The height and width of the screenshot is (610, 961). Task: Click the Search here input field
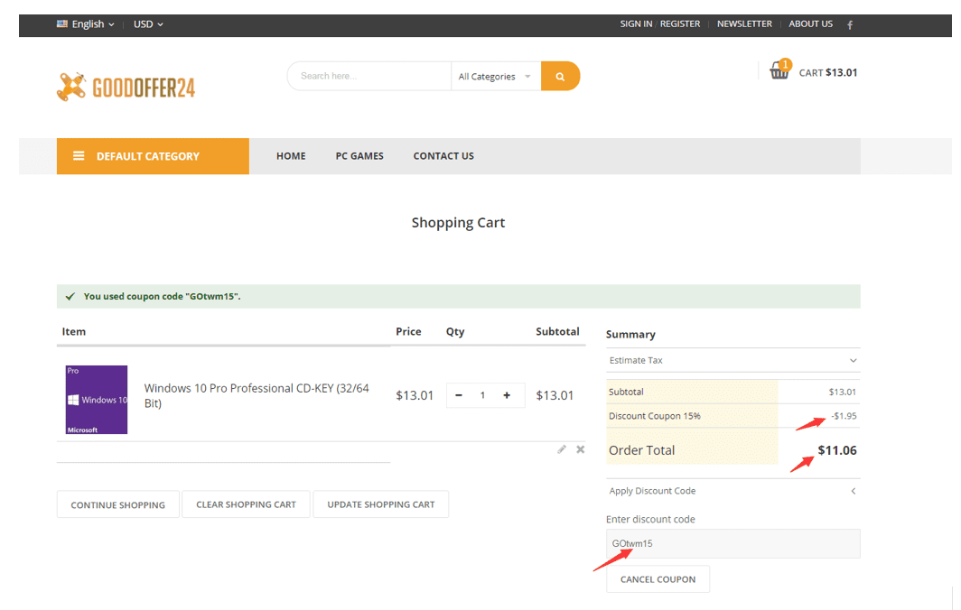369,76
